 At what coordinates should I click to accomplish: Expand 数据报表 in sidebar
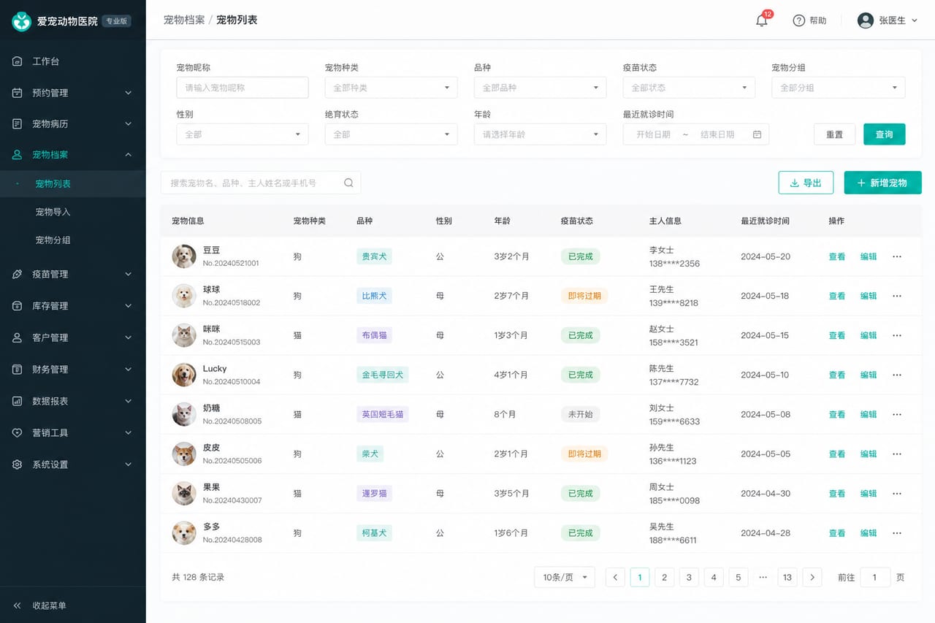(73, 401)
